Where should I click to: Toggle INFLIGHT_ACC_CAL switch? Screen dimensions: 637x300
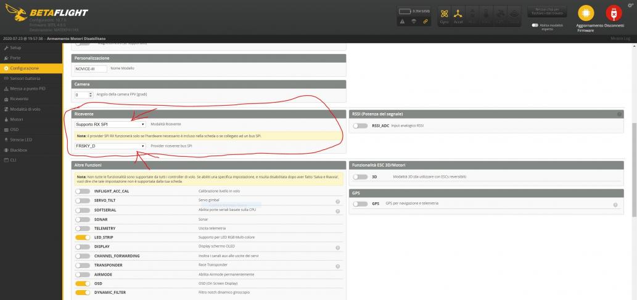coord(83,191)
